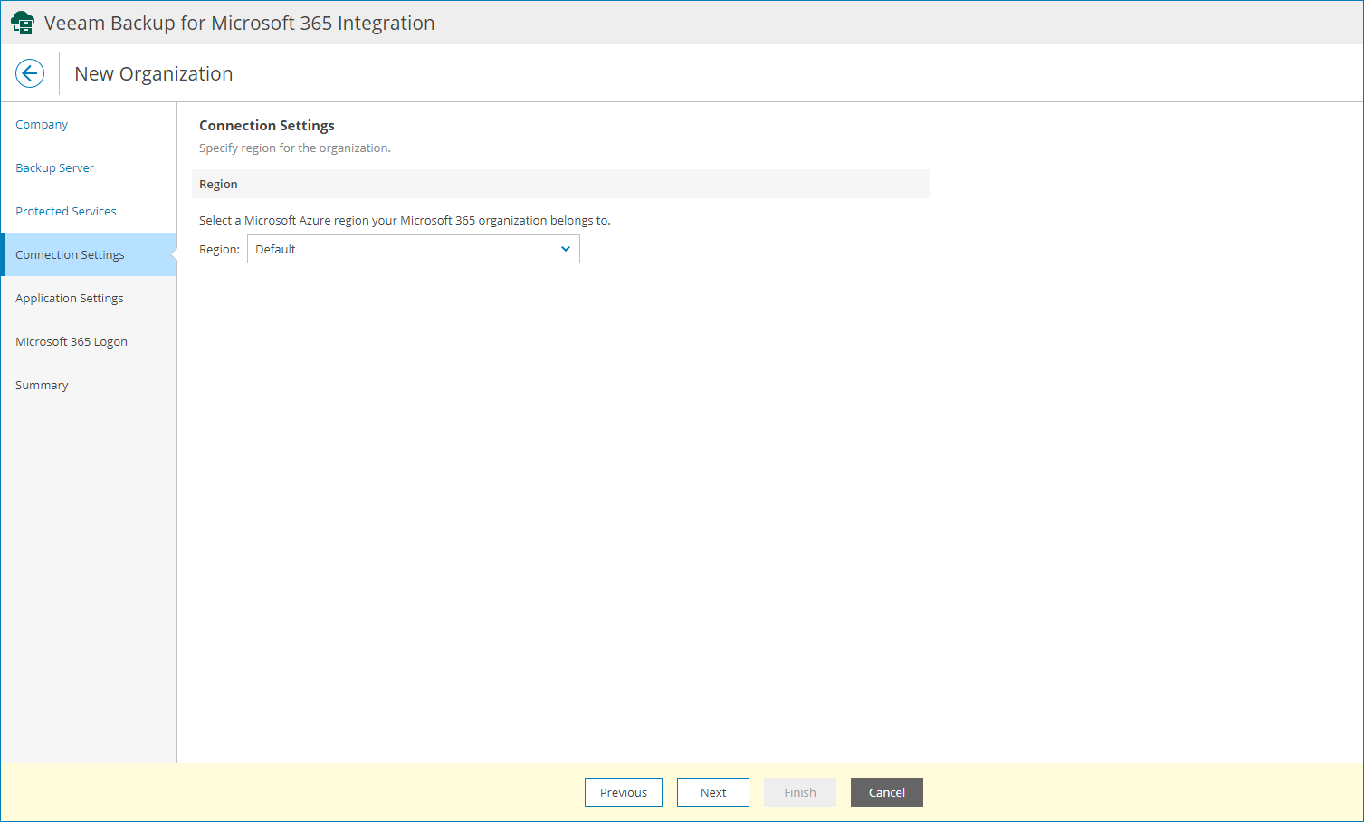
Task: Click the Veeam Backup for Microsoft 365 Integration title
Action: 240,24
